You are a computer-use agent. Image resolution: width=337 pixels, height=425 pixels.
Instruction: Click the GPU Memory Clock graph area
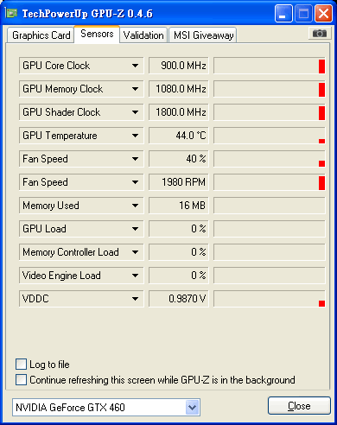coord(270,89)
